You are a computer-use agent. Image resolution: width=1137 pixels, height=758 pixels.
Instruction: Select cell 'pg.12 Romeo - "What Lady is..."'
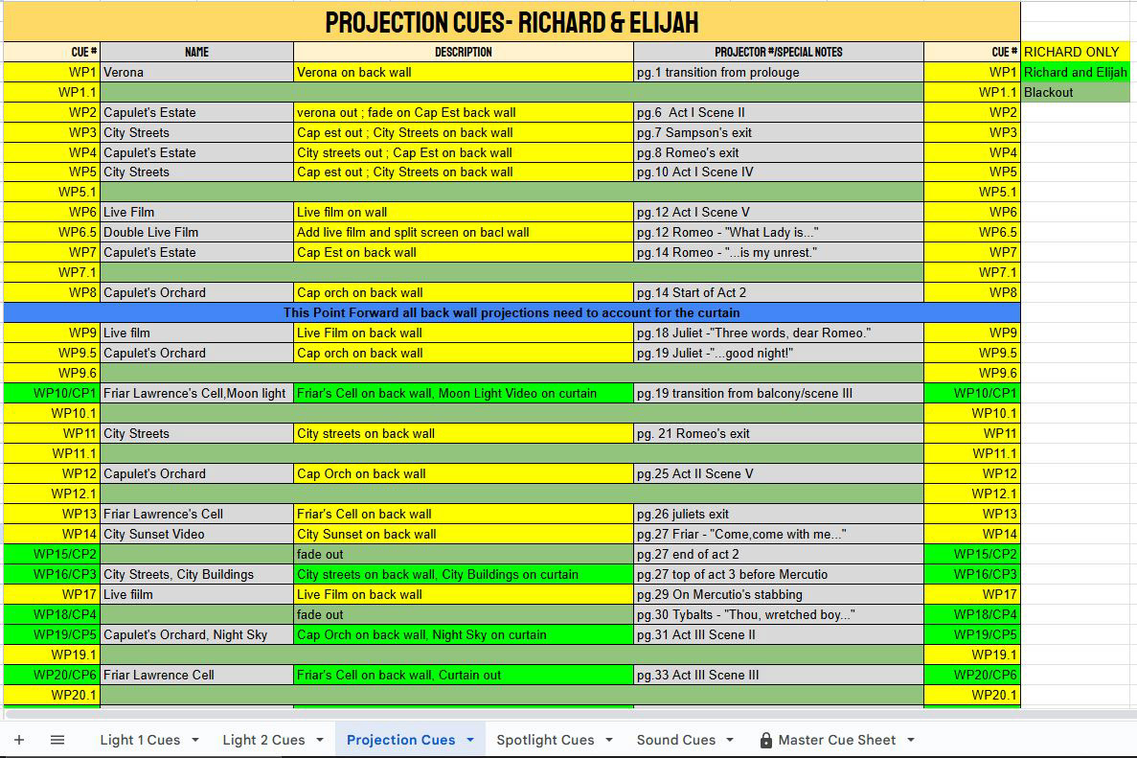pyautogui.click(x=779, y=232)
